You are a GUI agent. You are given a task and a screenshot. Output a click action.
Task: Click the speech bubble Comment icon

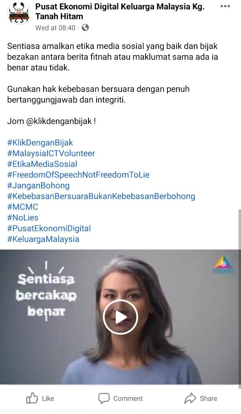[104, 398]
